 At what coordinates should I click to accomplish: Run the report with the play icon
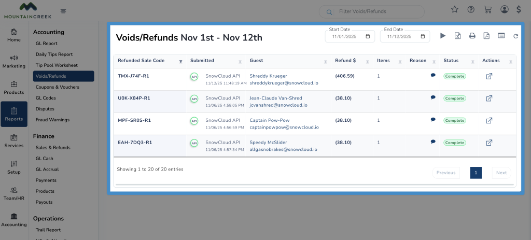point(443,36)
